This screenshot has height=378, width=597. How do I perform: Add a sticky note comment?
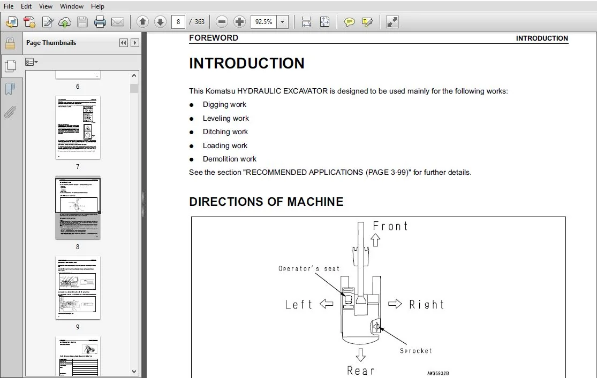click(349, 22)
